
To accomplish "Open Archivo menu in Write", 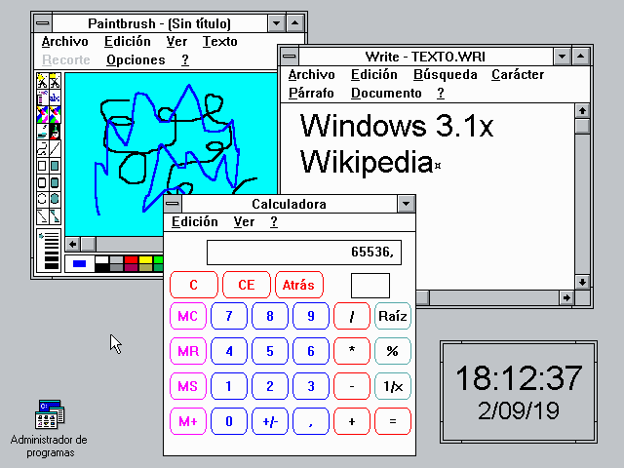I will pyautogui.click(x=312, y=74).
